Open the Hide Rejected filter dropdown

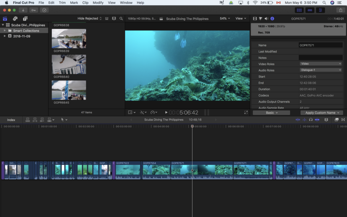(89, 19)
